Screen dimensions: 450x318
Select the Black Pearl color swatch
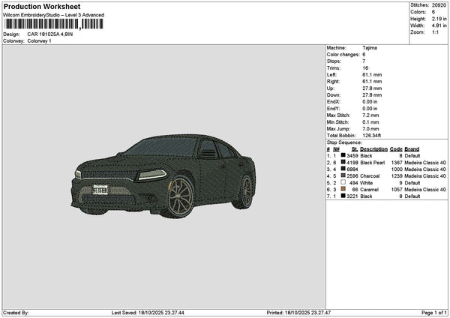[343, 162]
